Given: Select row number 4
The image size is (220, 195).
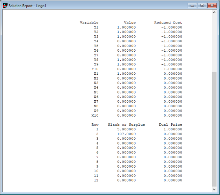Looking at the screenshot, I should pos(97,143).
